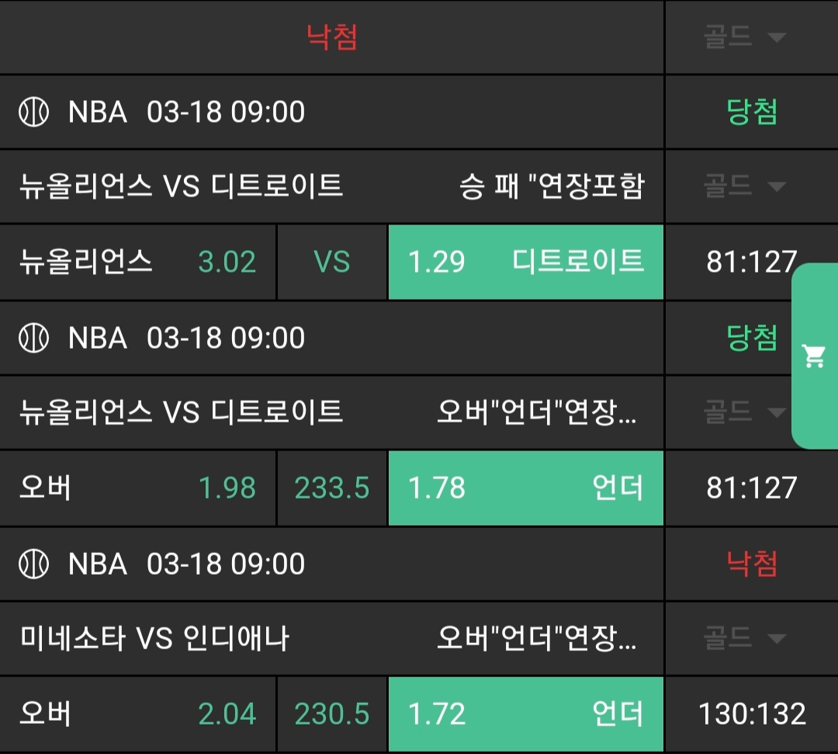
Task: Click the 233.5 handicap line cell
Action: pos(332,488)
